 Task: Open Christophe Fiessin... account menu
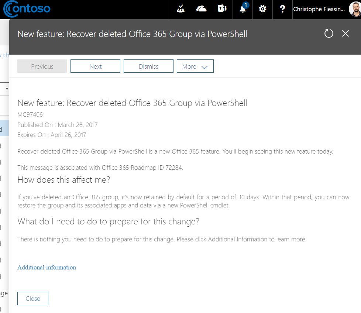319,9
